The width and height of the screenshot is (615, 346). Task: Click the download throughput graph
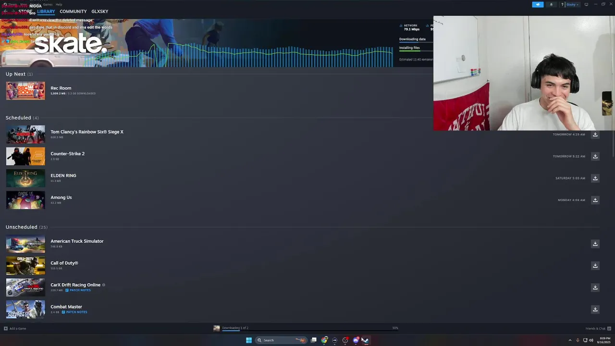[x=239, y=55]
